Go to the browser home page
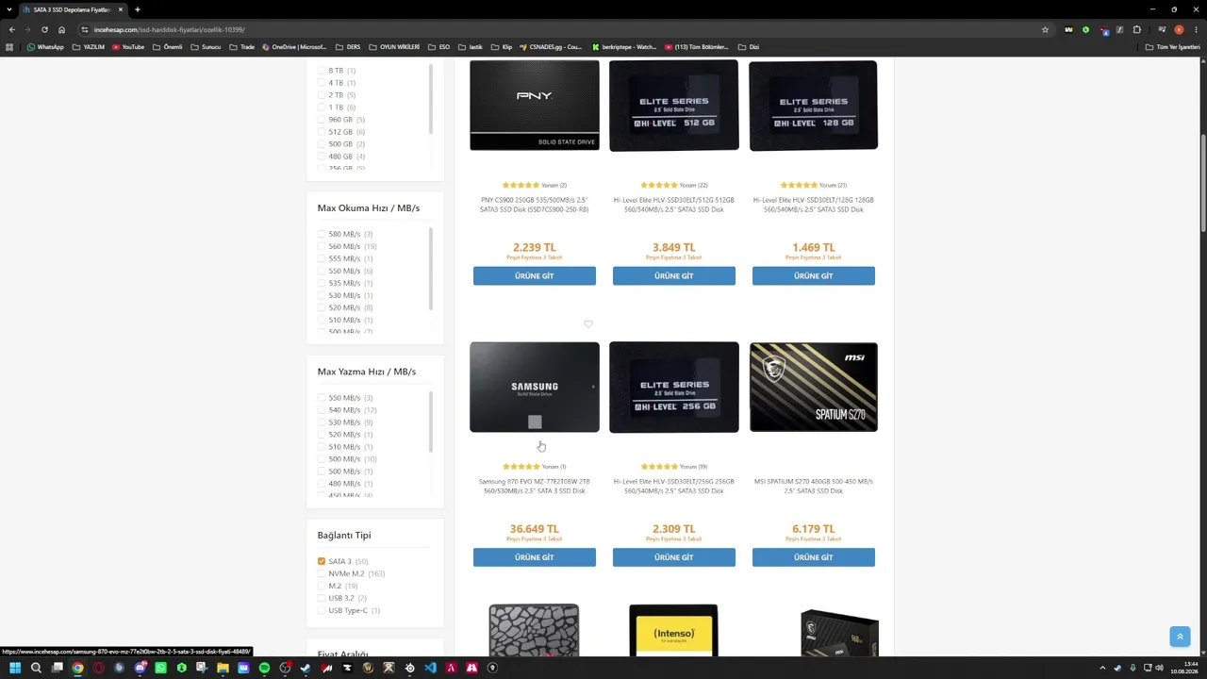 (x=61, y=29)
